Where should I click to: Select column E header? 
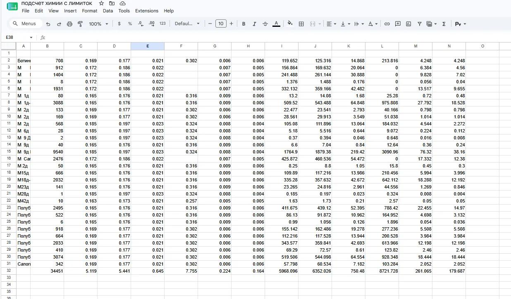(148, 46)
